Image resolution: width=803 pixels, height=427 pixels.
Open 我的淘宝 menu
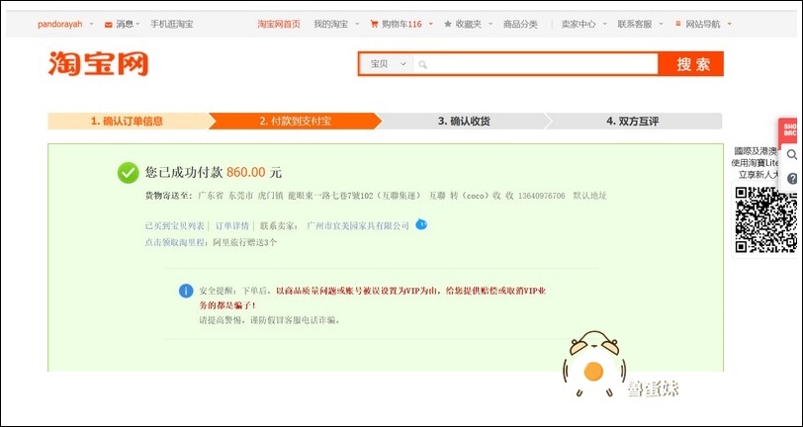pos(331,24)
